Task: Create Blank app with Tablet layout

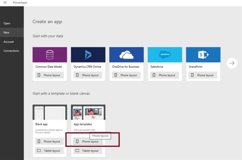Action: click(50, 151)
